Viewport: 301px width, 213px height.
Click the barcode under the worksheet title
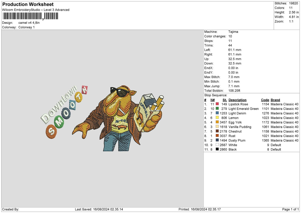(30, 16)
